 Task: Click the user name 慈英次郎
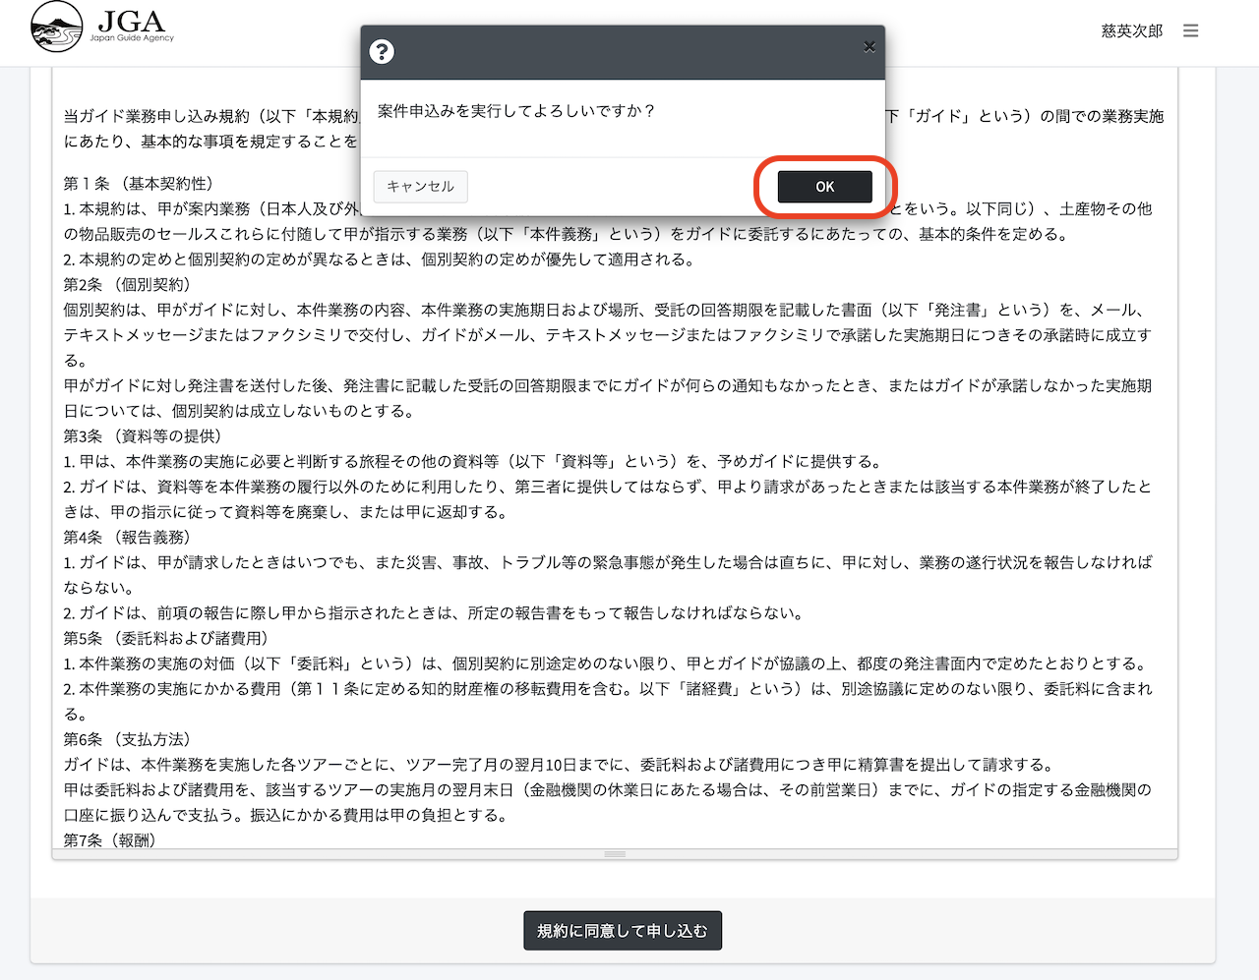[x=1132, y=31]
